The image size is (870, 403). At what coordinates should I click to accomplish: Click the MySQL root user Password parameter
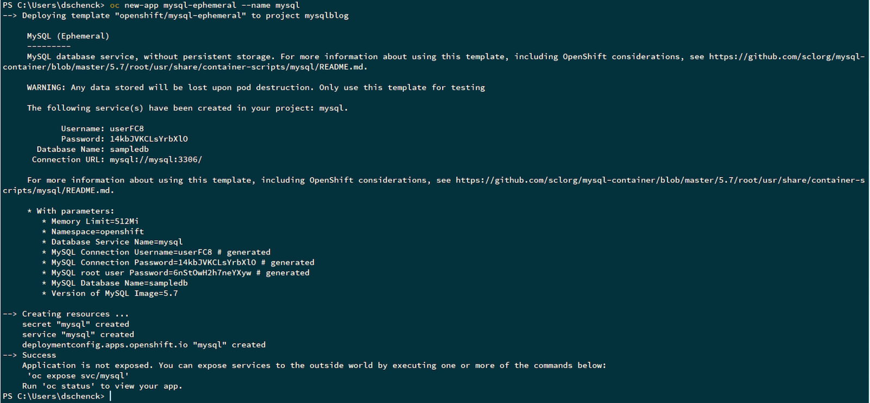(180, 273)
